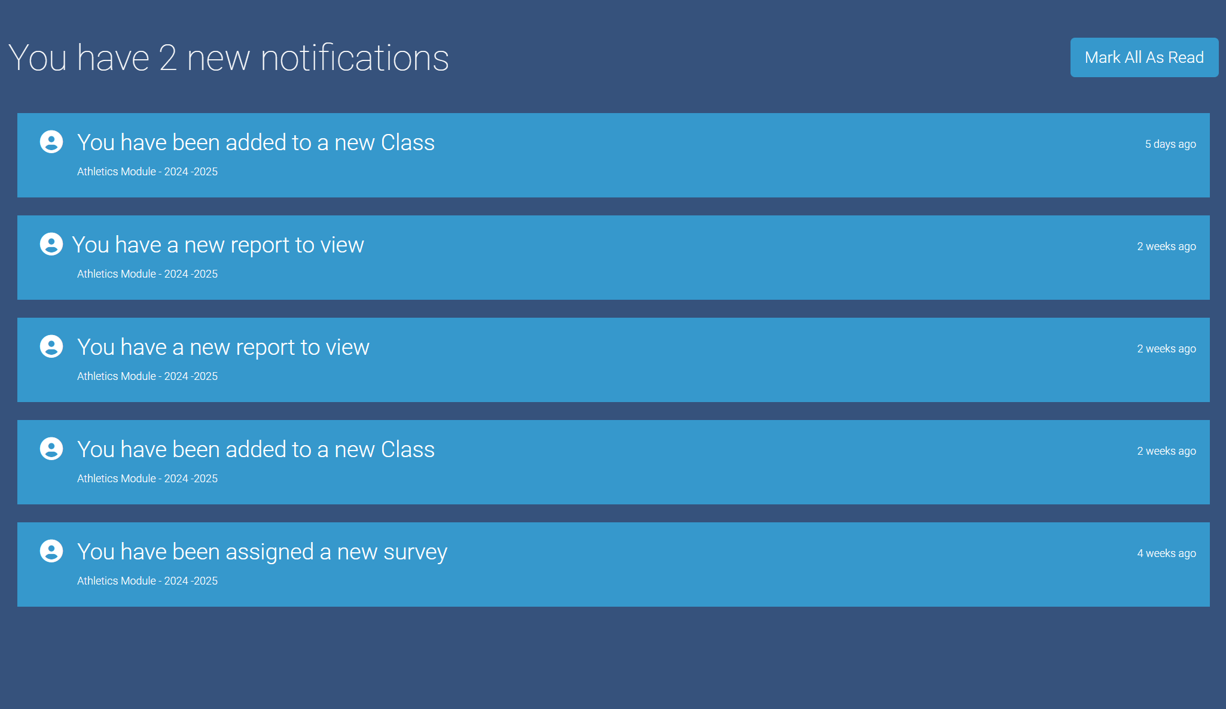Click the '4 weeks ago' timestamp
The width and height of the screenshot is (1226, 709).
(1166, 553)
